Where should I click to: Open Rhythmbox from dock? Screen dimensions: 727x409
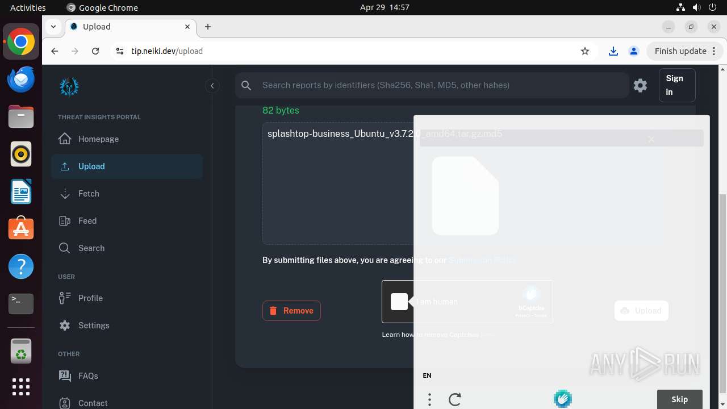click(x=21, y=154)
